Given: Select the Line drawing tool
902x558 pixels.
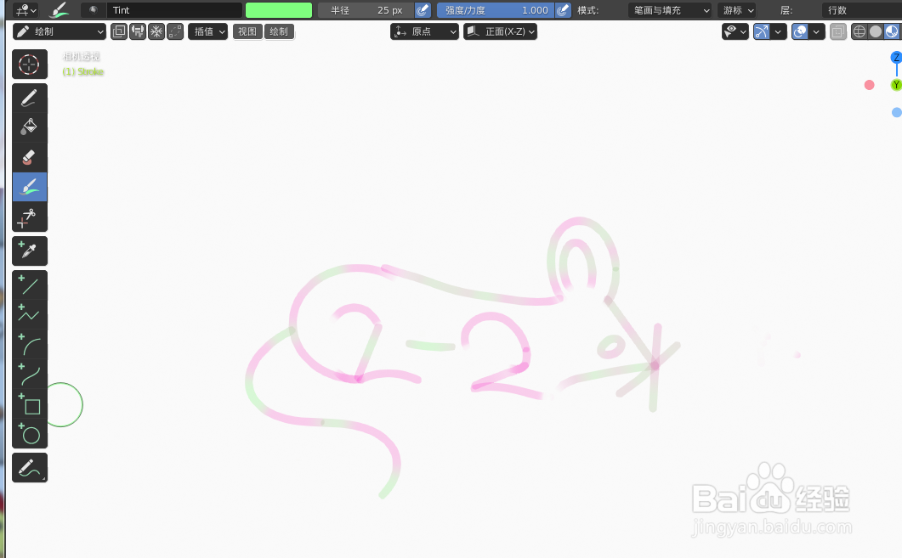Looking at the screenshot, I should coord(29,285).
